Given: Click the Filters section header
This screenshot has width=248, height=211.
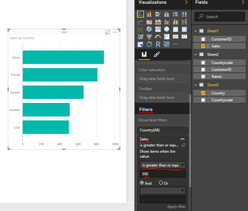Looking at the screenshot, I should pos(146,109).
